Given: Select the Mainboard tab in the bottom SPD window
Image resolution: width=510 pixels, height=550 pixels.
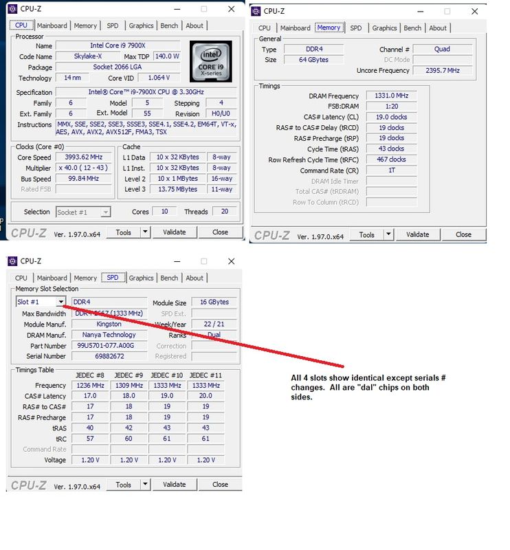Looking at the screenshot, I should 52,278.
